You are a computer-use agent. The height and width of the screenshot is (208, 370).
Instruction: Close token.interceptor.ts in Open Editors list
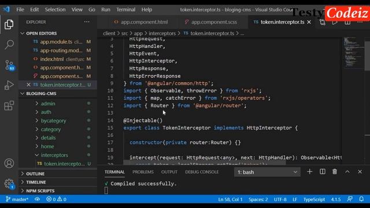click(28, 85)
